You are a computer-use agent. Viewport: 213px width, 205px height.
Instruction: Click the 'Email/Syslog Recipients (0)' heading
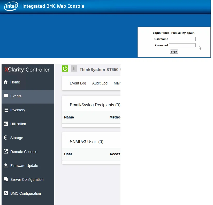[x=95, y=105]
